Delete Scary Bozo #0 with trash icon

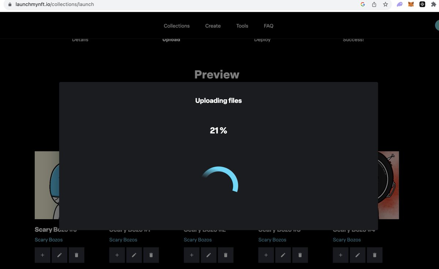pyautogui.click(x=76, y=255)
